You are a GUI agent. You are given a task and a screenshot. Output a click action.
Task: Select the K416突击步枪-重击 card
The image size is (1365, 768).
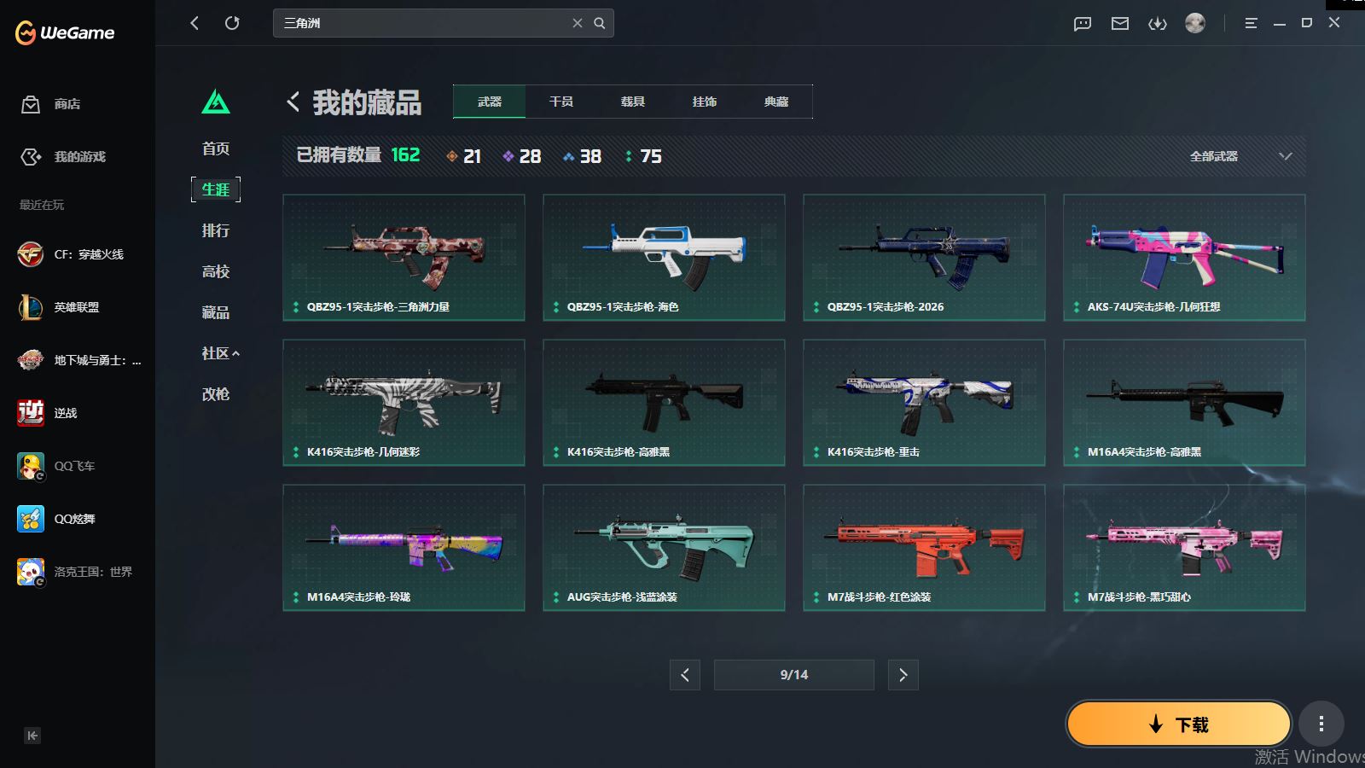point(924,403)
